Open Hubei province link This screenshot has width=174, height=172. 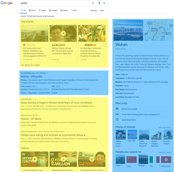(126, 86)
